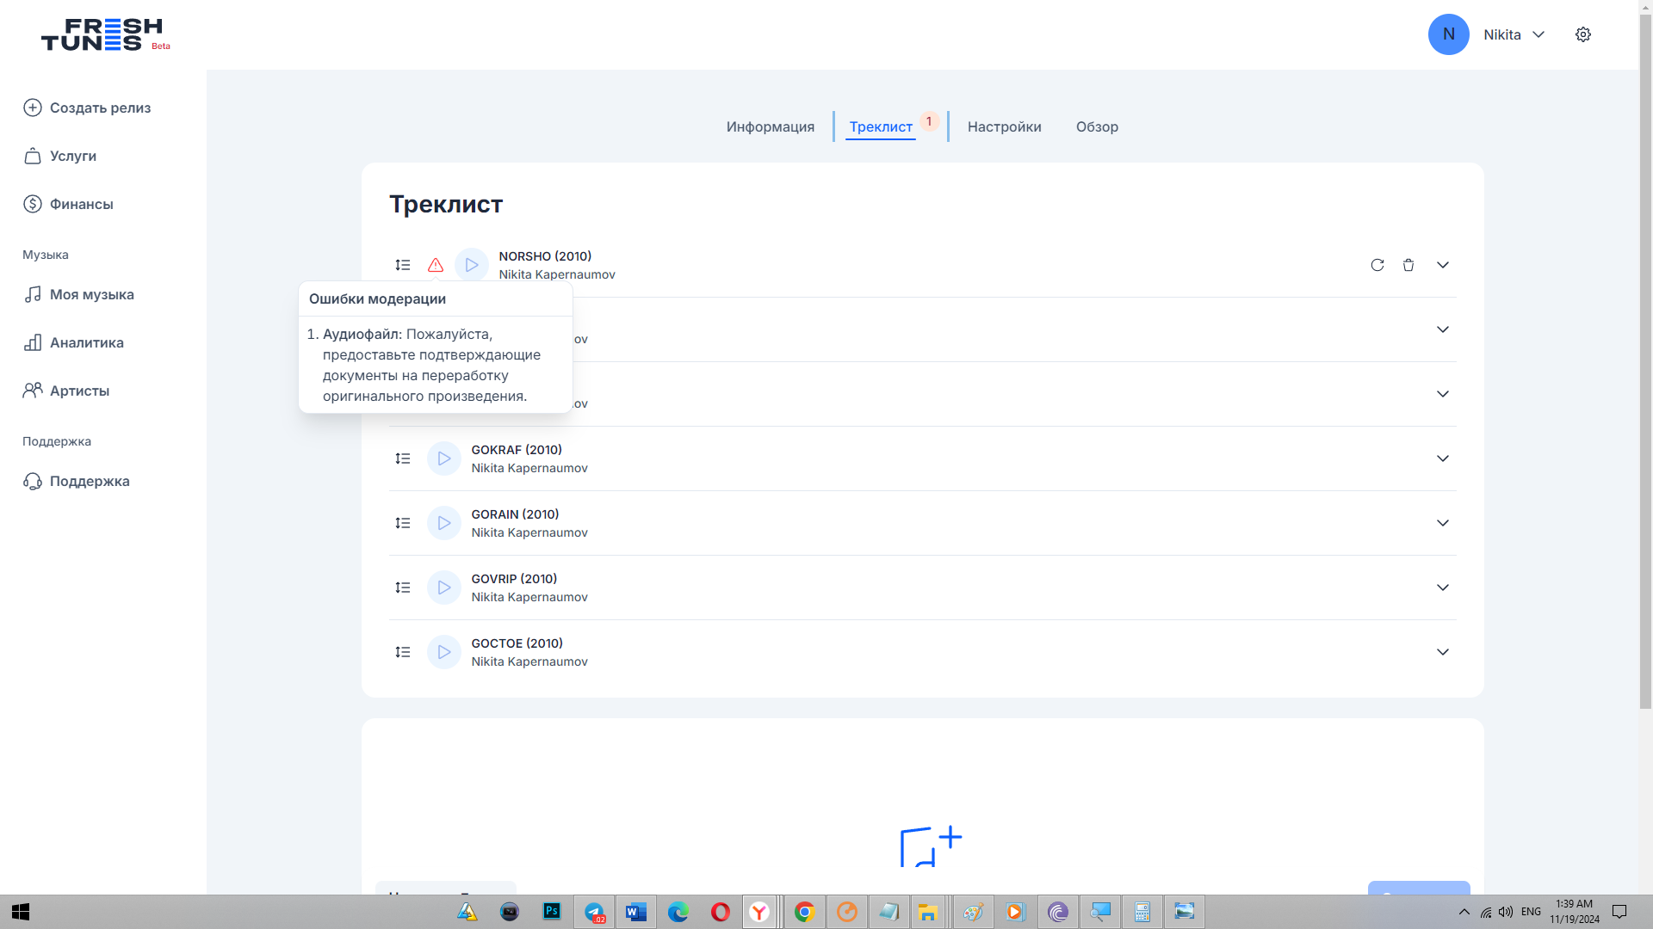Switch to the Настройки tab
This screenshot has height=929, width=1653.
coord(1004,126)
